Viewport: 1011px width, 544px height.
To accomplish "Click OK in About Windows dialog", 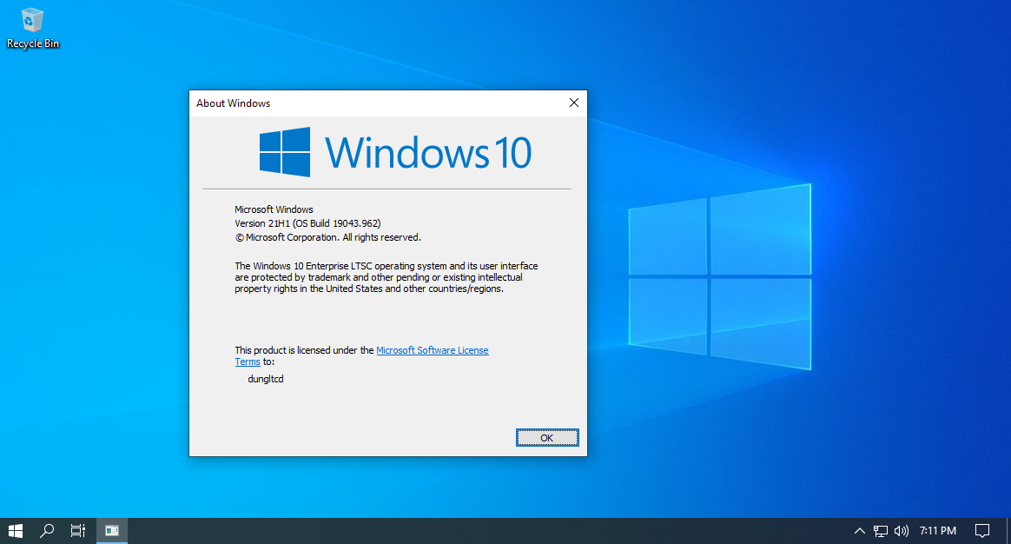I will pyautogui.click(x=547, y=437).
